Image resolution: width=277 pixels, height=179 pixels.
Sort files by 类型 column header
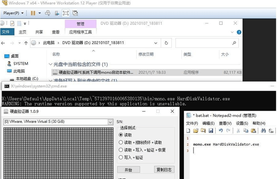187,54
